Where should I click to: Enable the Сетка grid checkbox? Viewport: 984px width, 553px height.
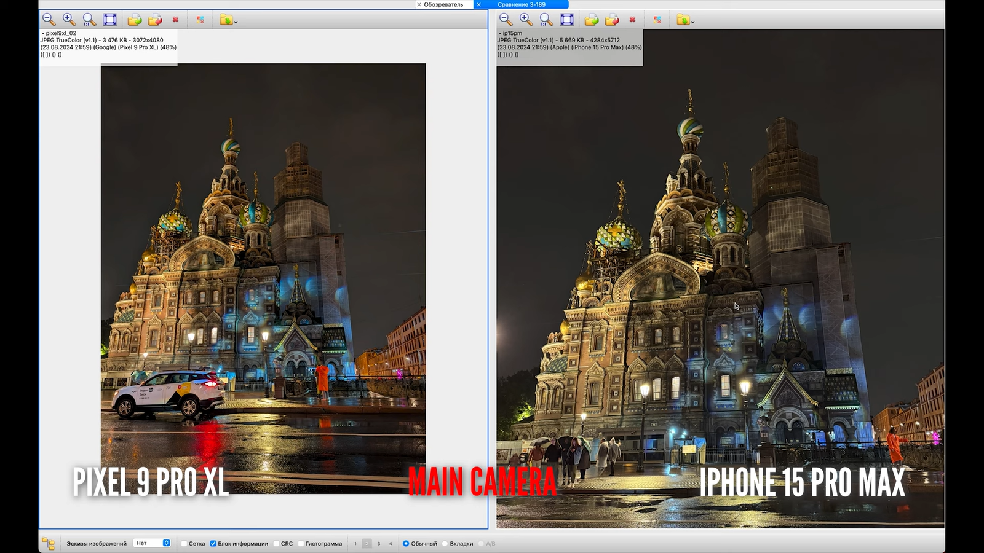(184, 544)
